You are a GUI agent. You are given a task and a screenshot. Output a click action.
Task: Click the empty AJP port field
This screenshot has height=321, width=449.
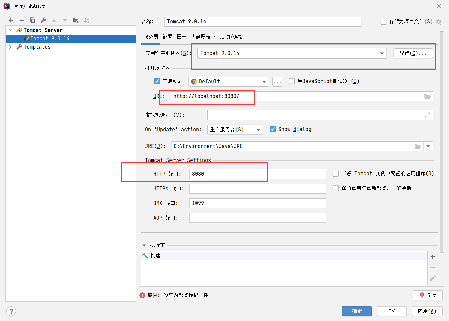tap(258, 218)
